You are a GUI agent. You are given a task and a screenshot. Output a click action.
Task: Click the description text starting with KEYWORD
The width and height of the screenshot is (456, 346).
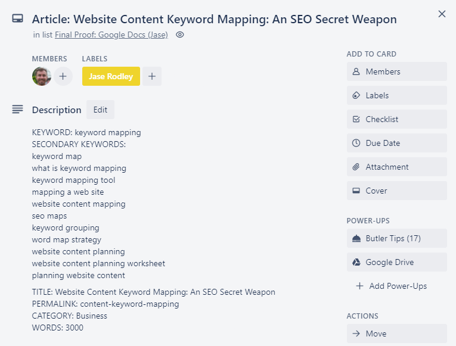(86, 132)
